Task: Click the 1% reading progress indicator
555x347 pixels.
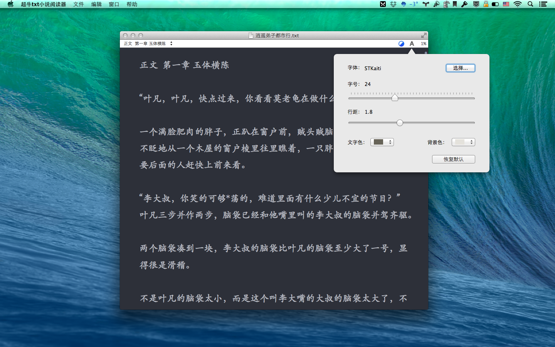Action: tap(424, 44)
